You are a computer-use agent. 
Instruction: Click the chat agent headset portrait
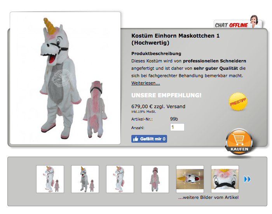coord(255,21)
